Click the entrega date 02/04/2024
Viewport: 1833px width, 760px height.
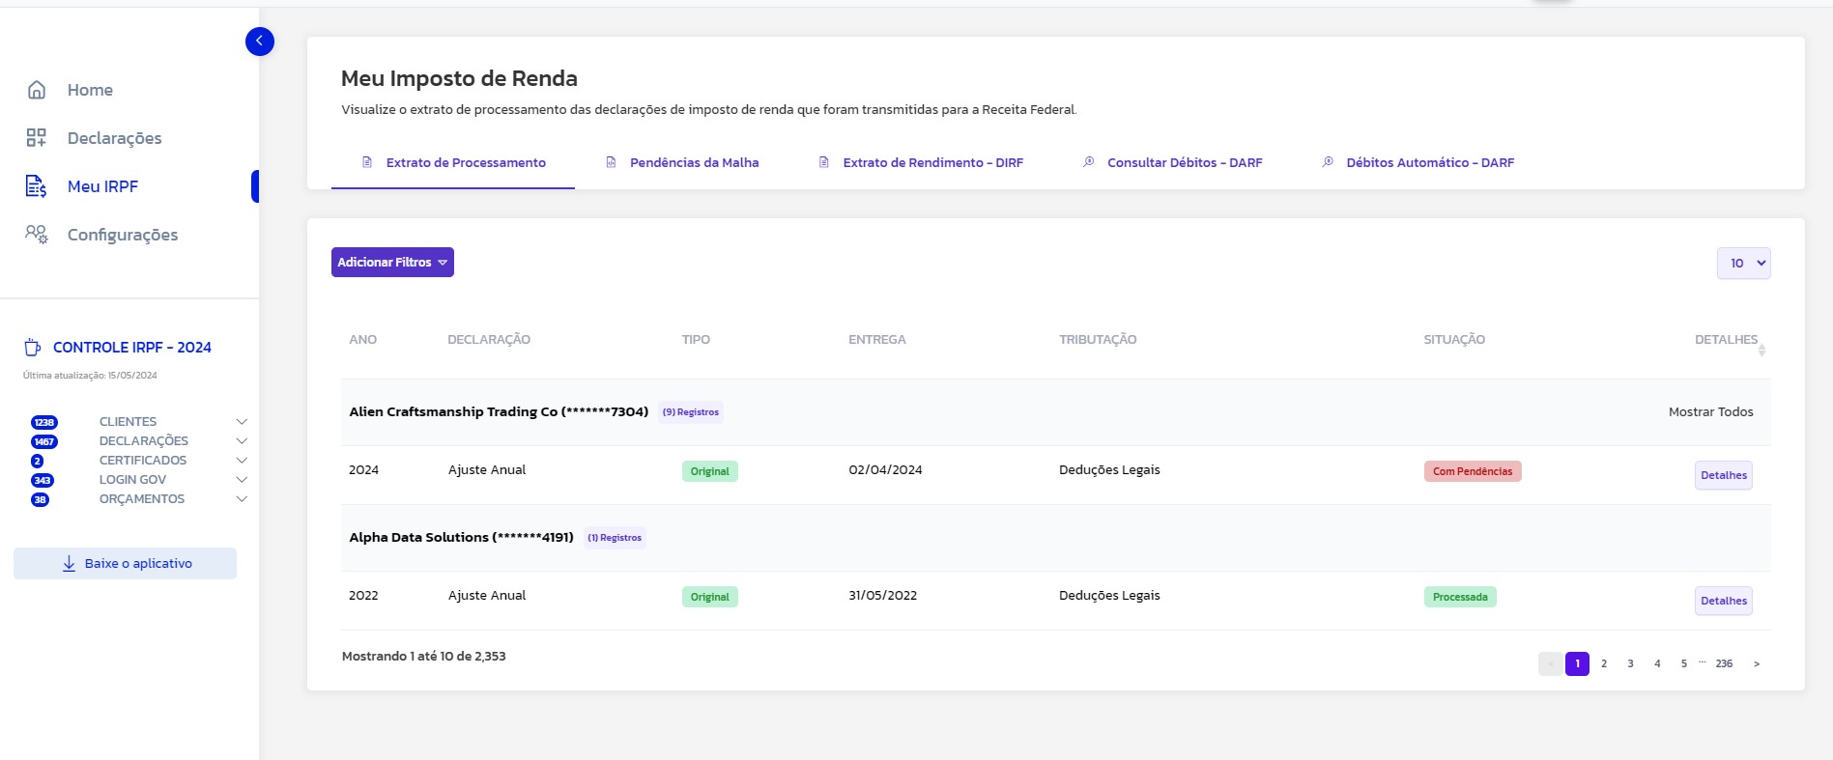(x=885, y=470)
